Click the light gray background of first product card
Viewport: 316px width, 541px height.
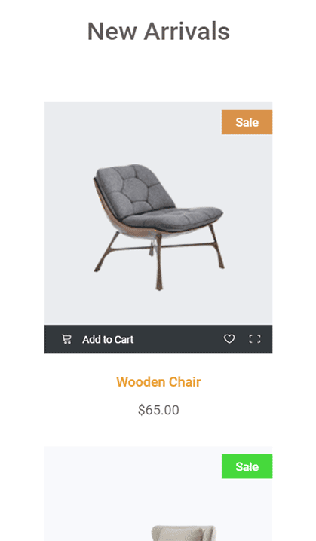[x=69, y=138]
